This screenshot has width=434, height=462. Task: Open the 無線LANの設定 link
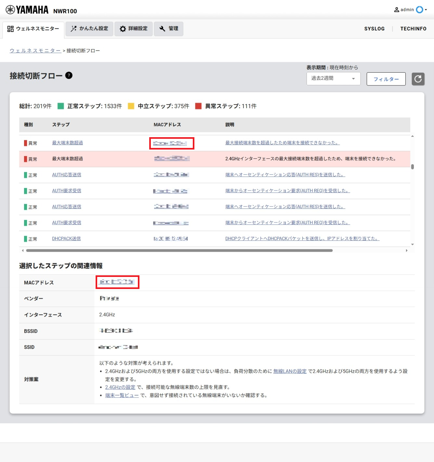tap(289, 371)
